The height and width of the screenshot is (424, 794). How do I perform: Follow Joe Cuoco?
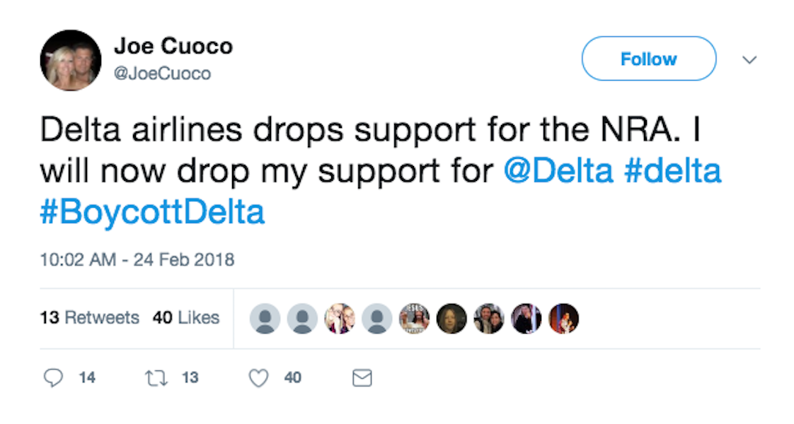pos(649,59)
